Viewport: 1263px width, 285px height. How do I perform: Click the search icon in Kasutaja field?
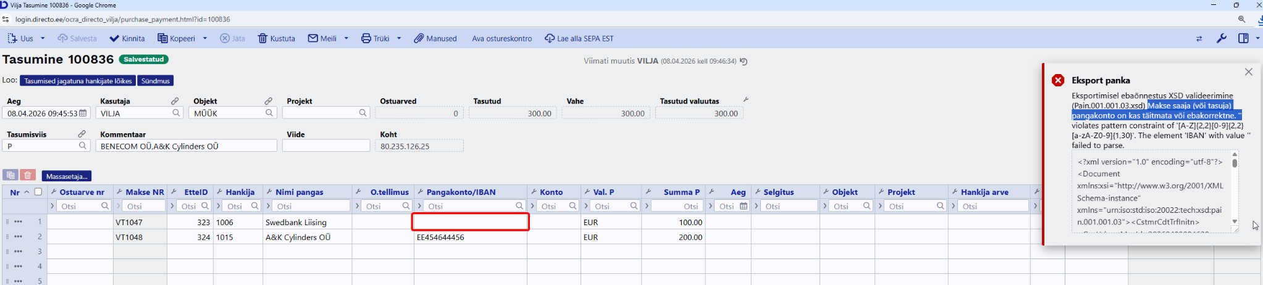tap(176, 113)
